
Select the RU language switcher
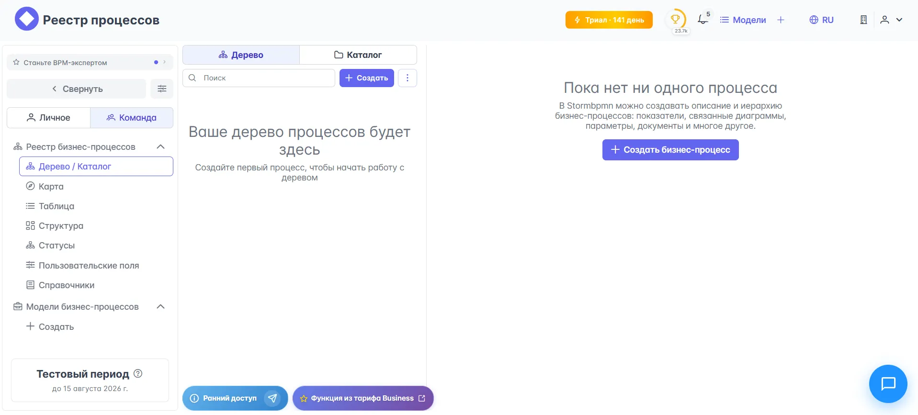click(x=821, y=20)
